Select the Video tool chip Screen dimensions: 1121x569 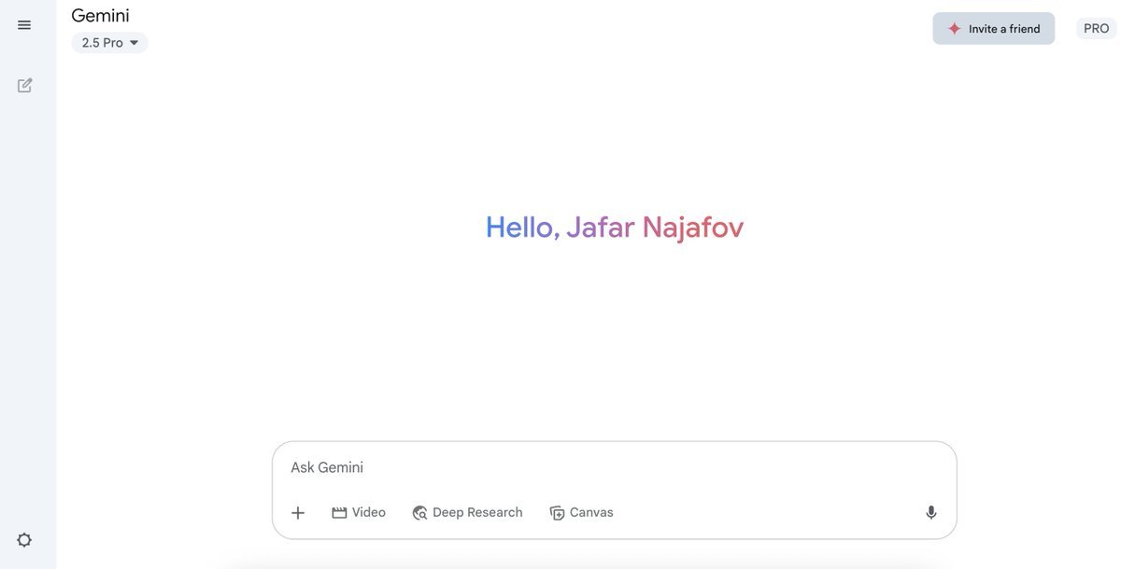[359, 512]
